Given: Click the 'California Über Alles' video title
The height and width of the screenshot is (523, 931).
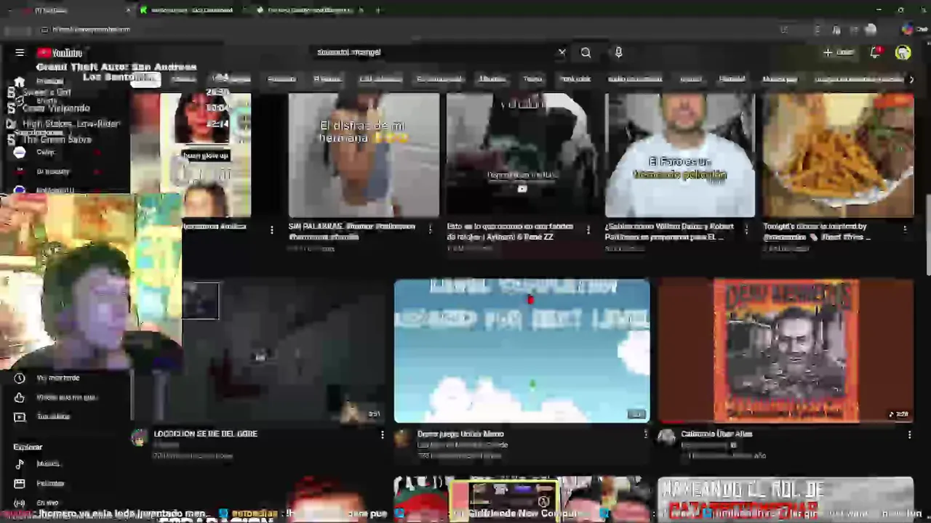Looking at the screenshot, I should pos(716,434).
